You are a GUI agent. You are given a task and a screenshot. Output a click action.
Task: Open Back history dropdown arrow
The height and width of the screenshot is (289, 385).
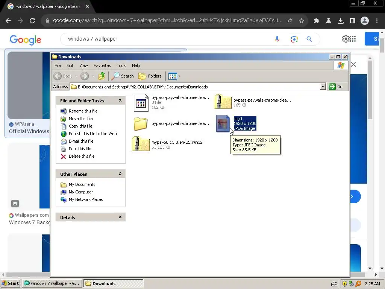click(76, 76)
